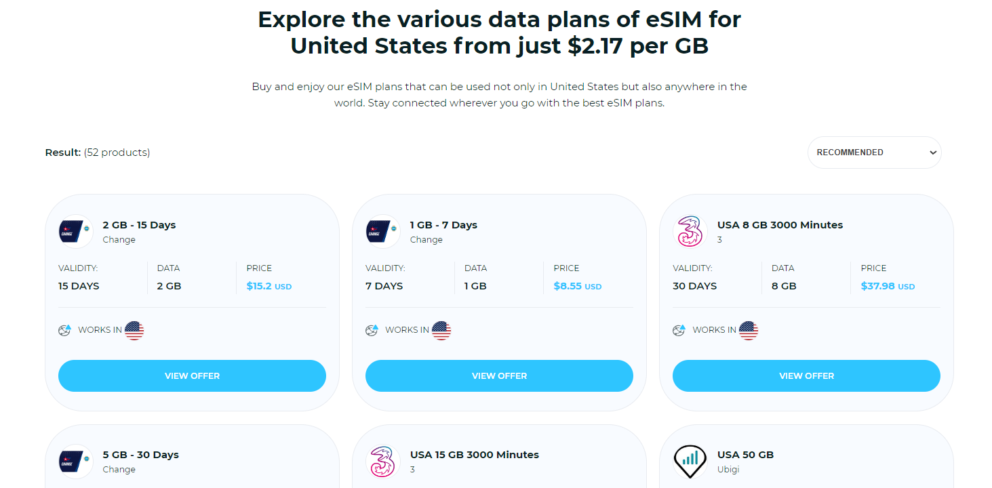Open the USA 50 GB plan title
This screenshot has height=488, width=992.
point(747,454)
